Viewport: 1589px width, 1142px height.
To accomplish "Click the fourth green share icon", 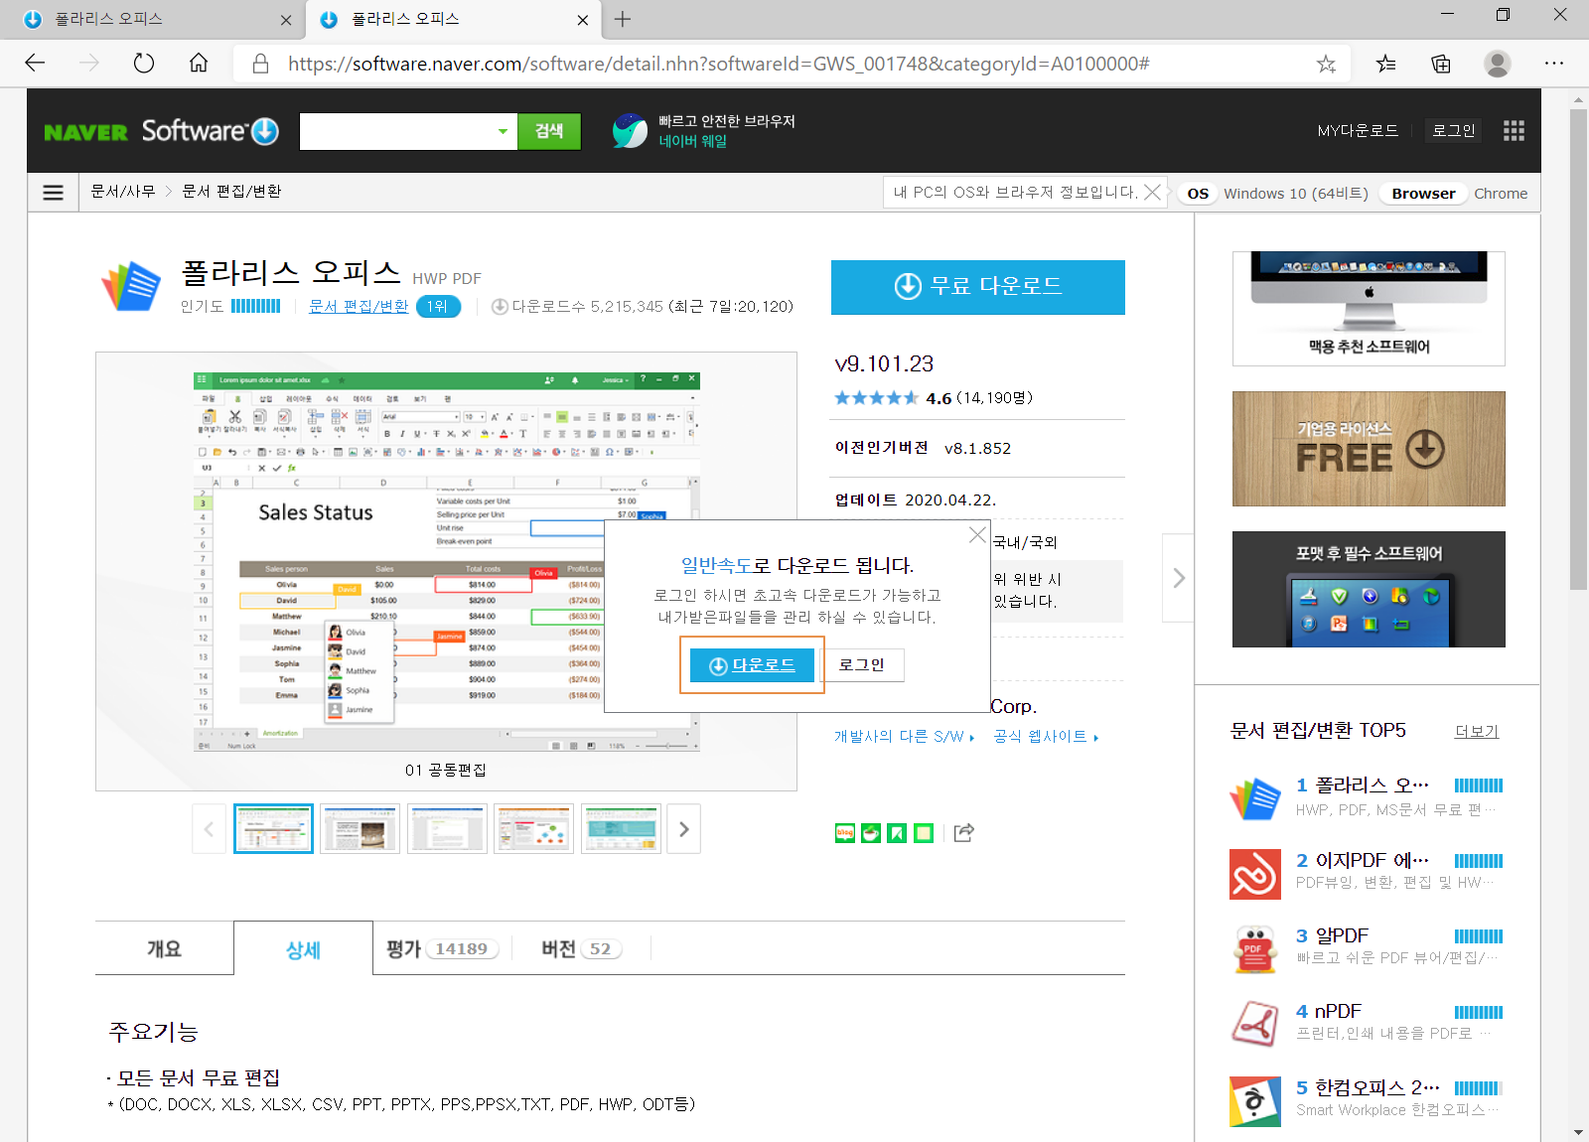I will click(x=924, y=833).
